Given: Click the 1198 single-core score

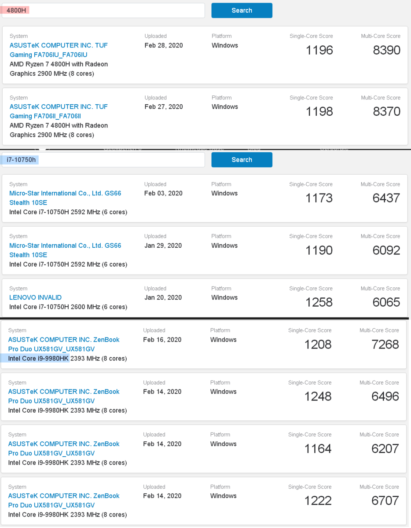Looking at the screenshot, I should (319, 112).
